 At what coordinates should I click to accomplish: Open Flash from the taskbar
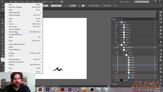point(62,89)
